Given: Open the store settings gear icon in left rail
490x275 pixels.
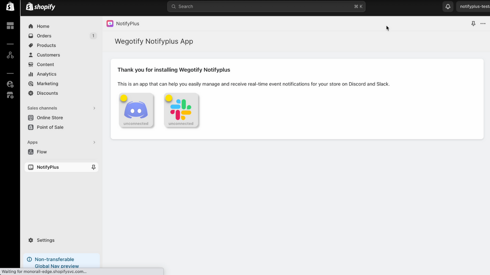Looking at the screenshot, I should click(10, 95).
